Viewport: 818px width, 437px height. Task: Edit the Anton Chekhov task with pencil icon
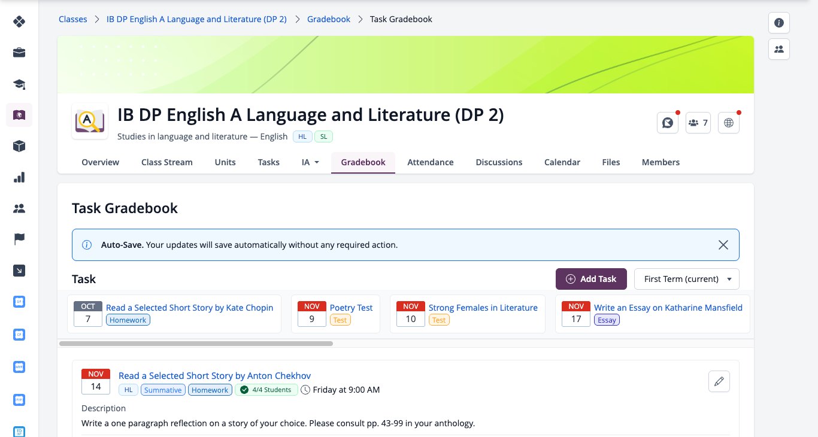pyautogui.click(x=719, y=381)
